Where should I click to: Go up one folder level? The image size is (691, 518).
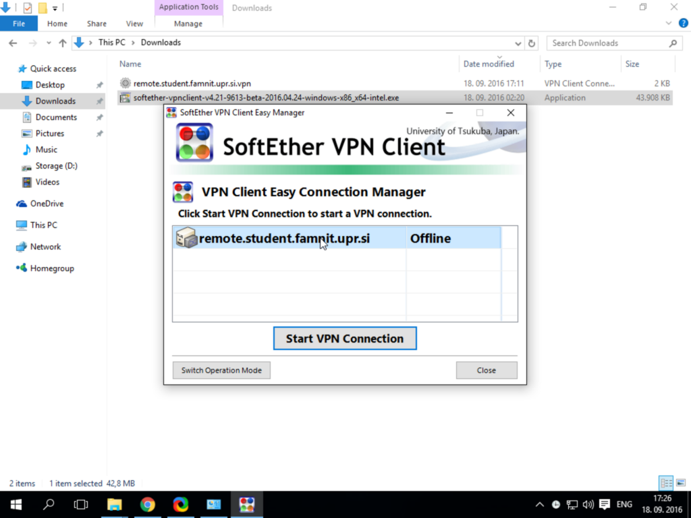[63, 42]
